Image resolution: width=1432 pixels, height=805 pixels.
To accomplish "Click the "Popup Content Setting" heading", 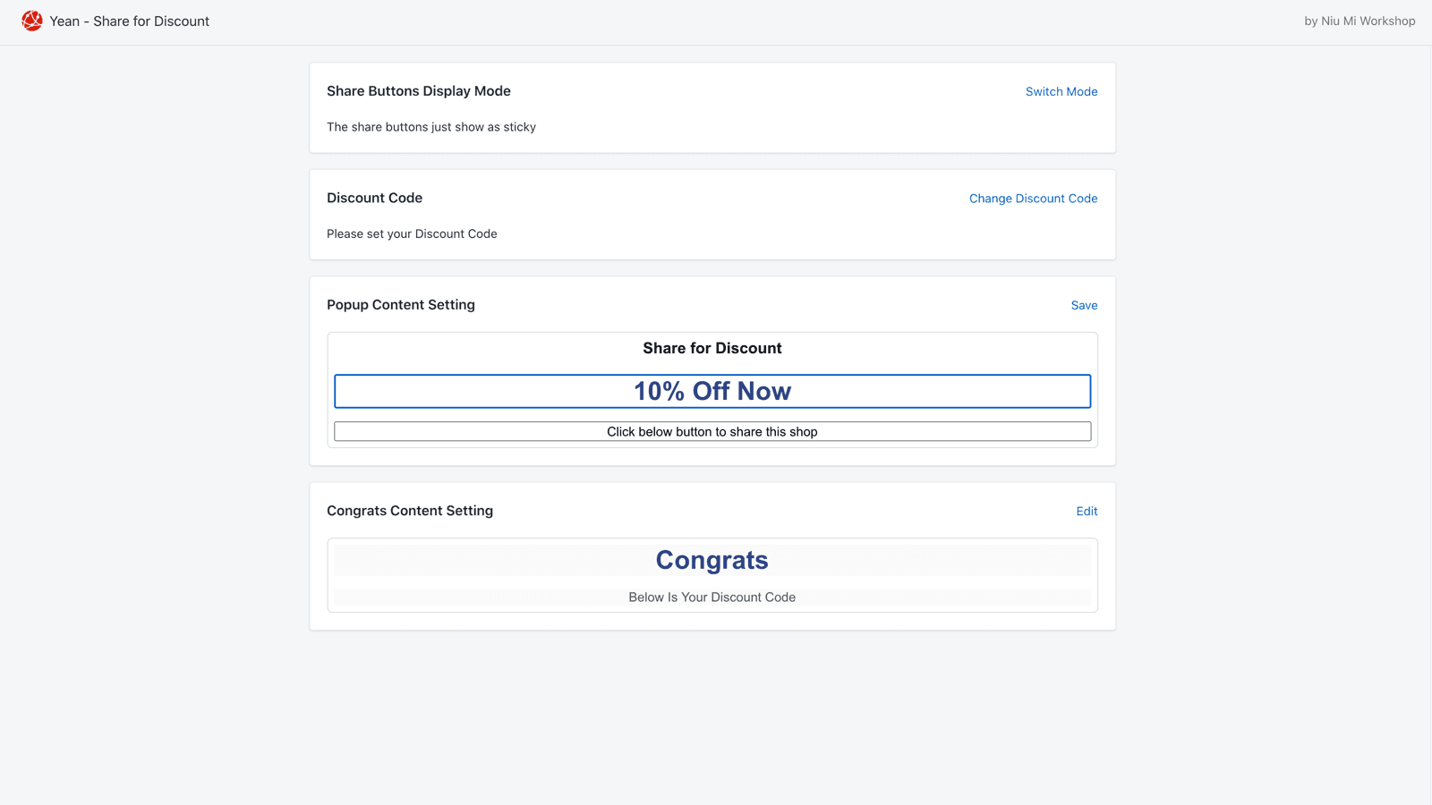I will tap(401, 305).
